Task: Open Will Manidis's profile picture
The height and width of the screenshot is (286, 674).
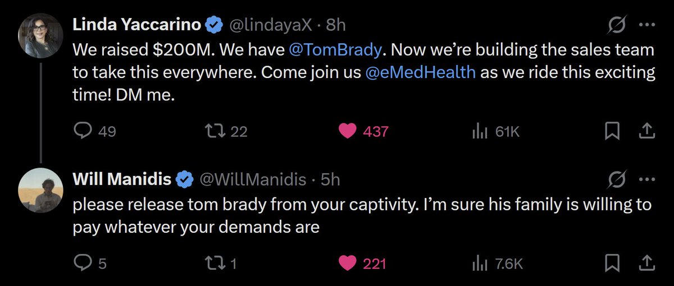Action: tap(40, 190)
